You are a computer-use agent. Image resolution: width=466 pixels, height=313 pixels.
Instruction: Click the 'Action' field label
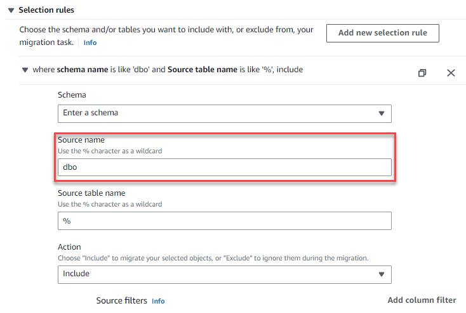click(70, 247)
